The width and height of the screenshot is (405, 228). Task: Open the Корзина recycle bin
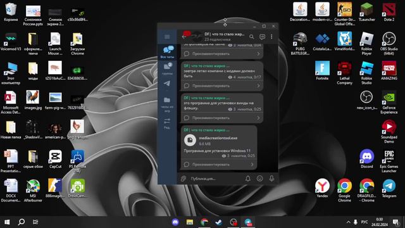click(11, 12)
